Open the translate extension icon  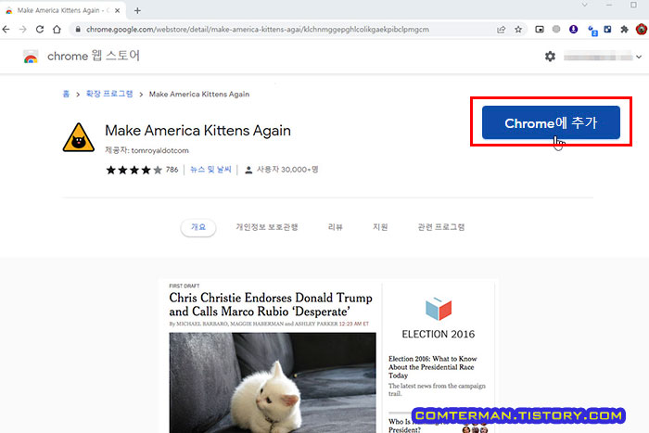tap(592, 31)
